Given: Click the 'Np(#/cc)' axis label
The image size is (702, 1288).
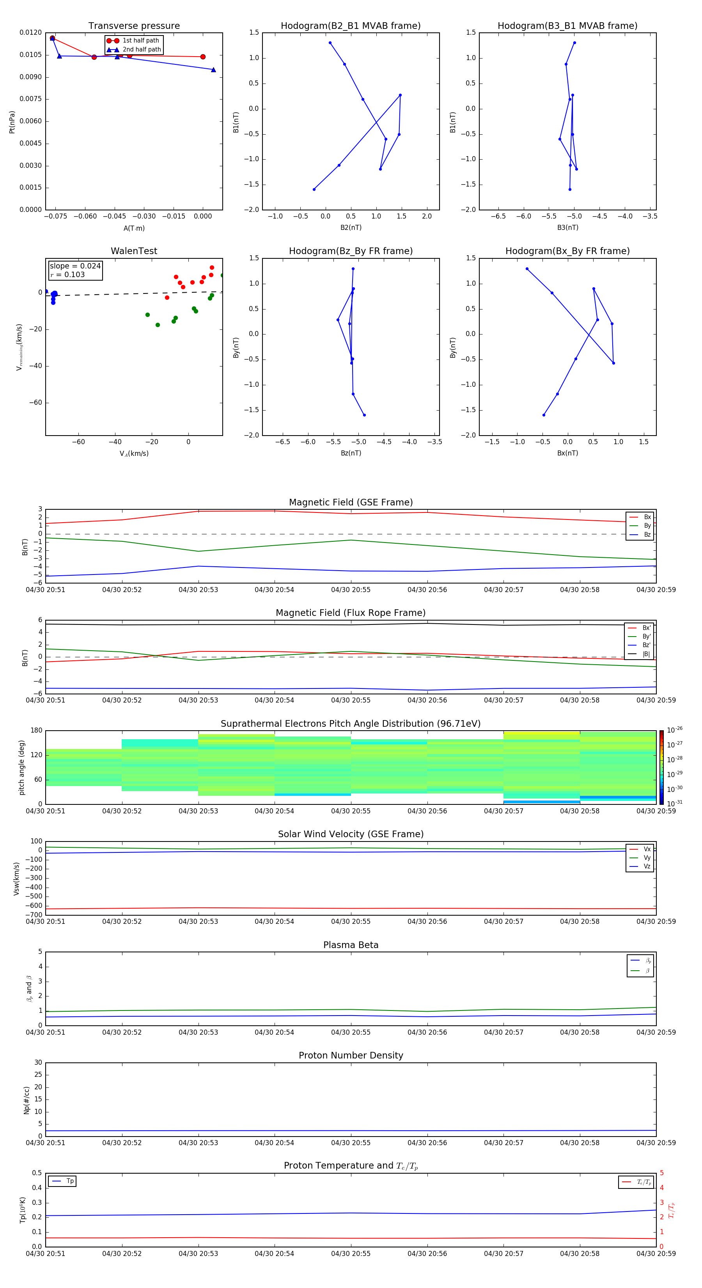Looking at the screenshot, I should pos(27,1100).
